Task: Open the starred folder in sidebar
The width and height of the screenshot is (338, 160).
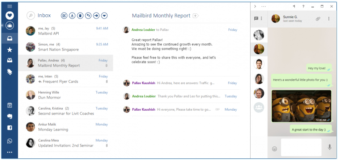Action: [x=9, y=50]
